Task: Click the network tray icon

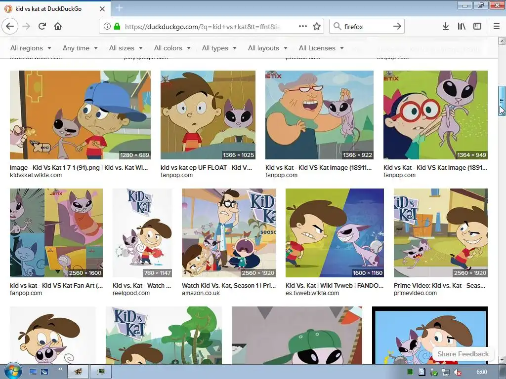Action: pyautogui.click(x=446, y=372)
